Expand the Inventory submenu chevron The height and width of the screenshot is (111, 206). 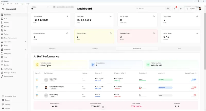(x=25, y=50)
